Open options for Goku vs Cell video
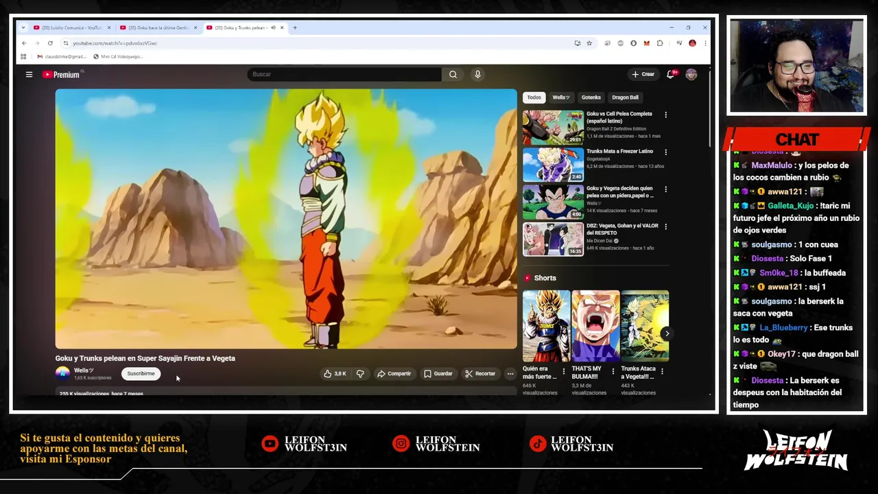Screen dimensions: 878x494 point(665,115)
